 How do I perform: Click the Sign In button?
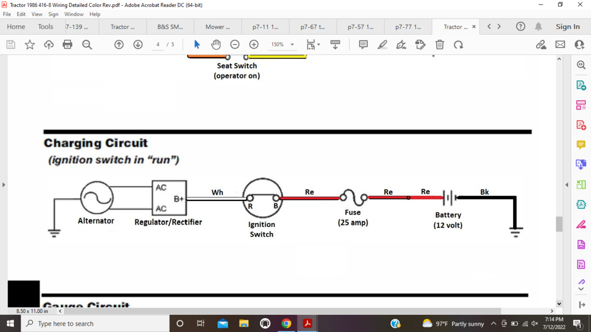567,27
